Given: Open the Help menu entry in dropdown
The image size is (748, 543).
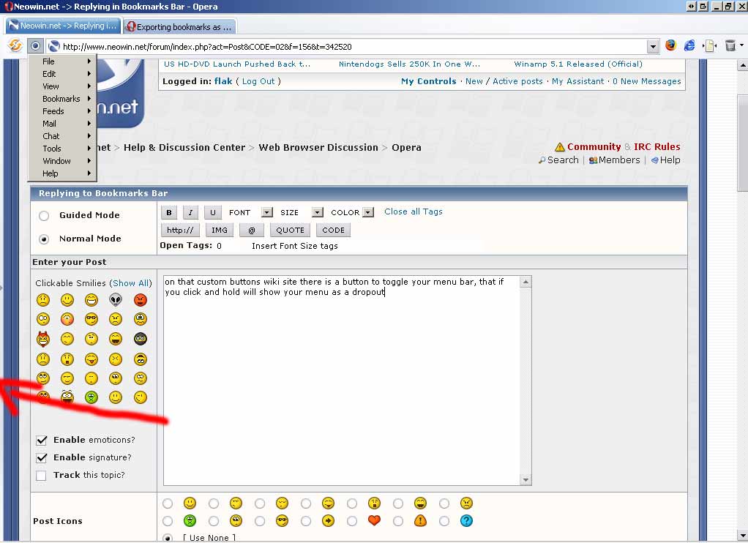Looking at the screenshot, I should (62, 173).
